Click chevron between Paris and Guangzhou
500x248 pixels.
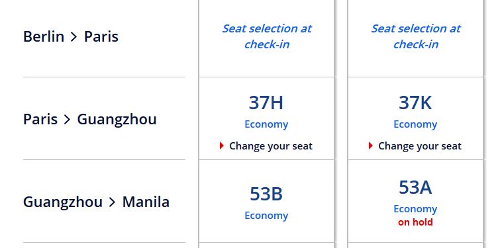point(67,120)
